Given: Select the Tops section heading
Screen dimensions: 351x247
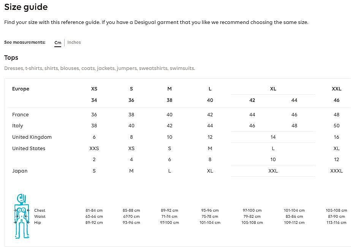Looking at the screenshot, I should pyautogui.click(x=11, y=58).
